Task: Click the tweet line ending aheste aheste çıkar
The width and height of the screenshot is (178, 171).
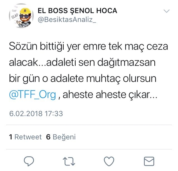Action: (83, 95)
